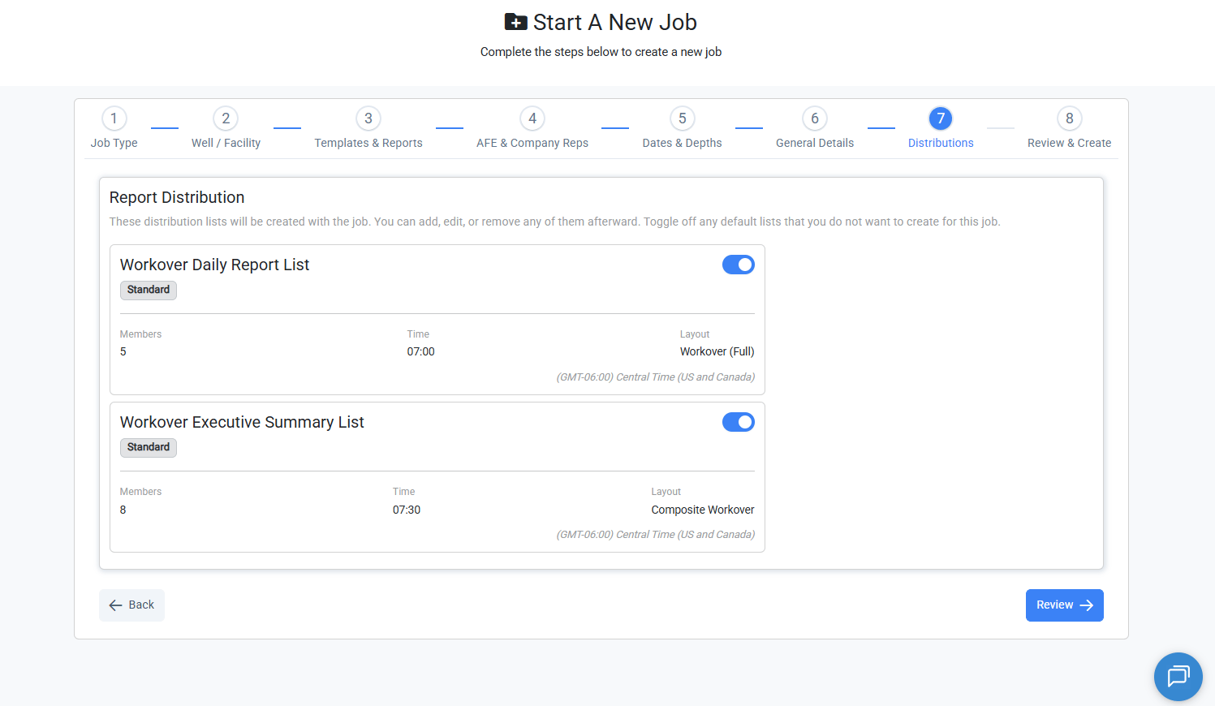Click the Executive Summary List time zone text
1215x706 pixels.
[x=656, y=535]
